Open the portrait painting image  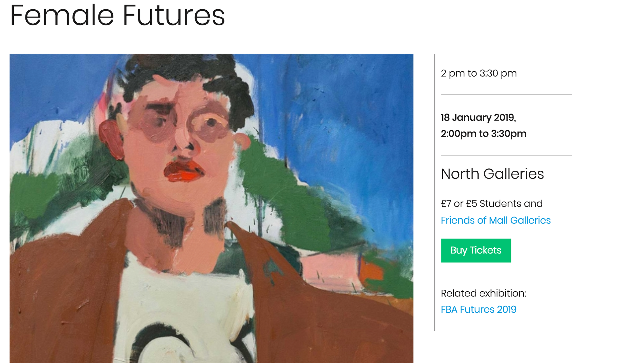tap(211, 208)
